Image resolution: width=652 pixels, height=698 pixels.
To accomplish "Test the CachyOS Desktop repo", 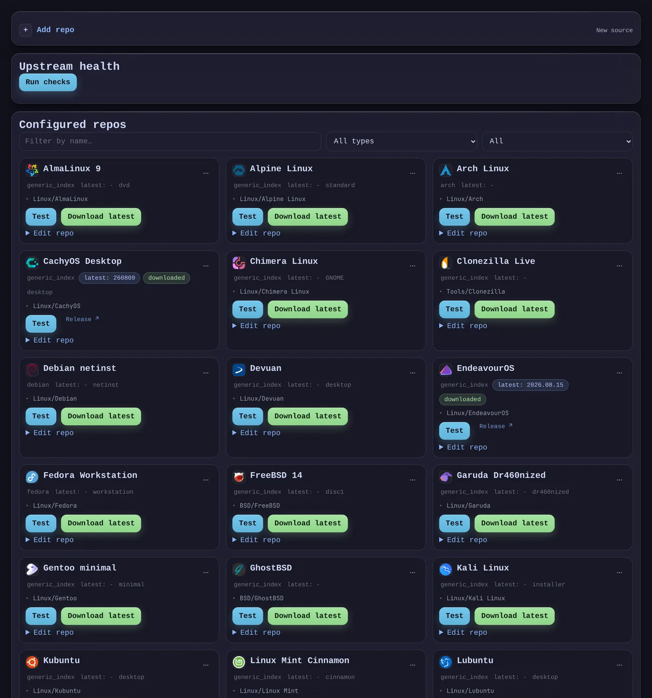I will [x=41, y=324].
